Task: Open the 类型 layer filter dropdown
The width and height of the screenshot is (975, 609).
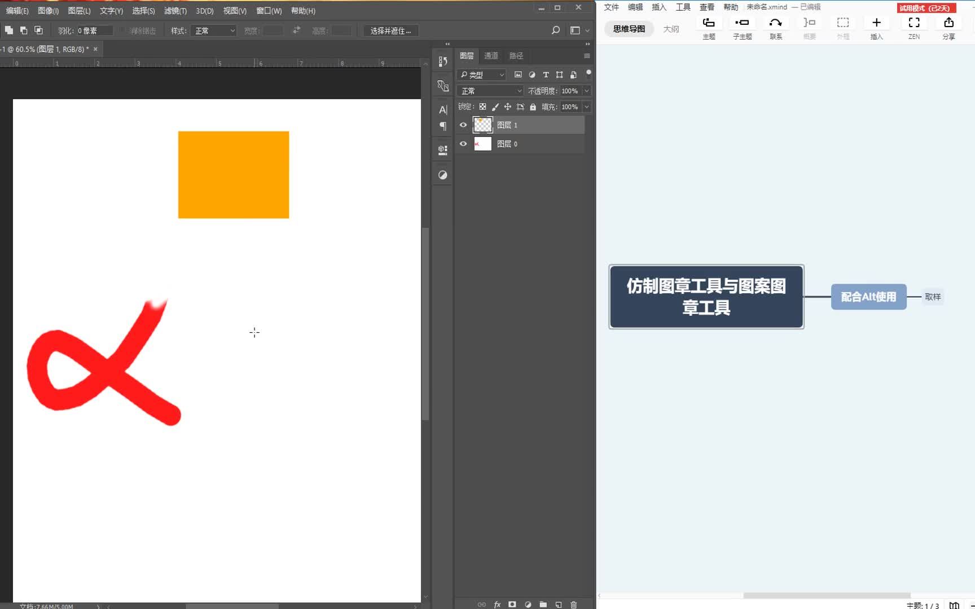Action: pos(481,74)
